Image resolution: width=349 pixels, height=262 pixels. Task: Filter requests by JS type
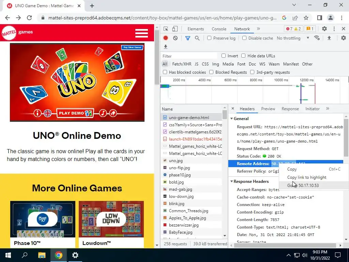(196, 64)
